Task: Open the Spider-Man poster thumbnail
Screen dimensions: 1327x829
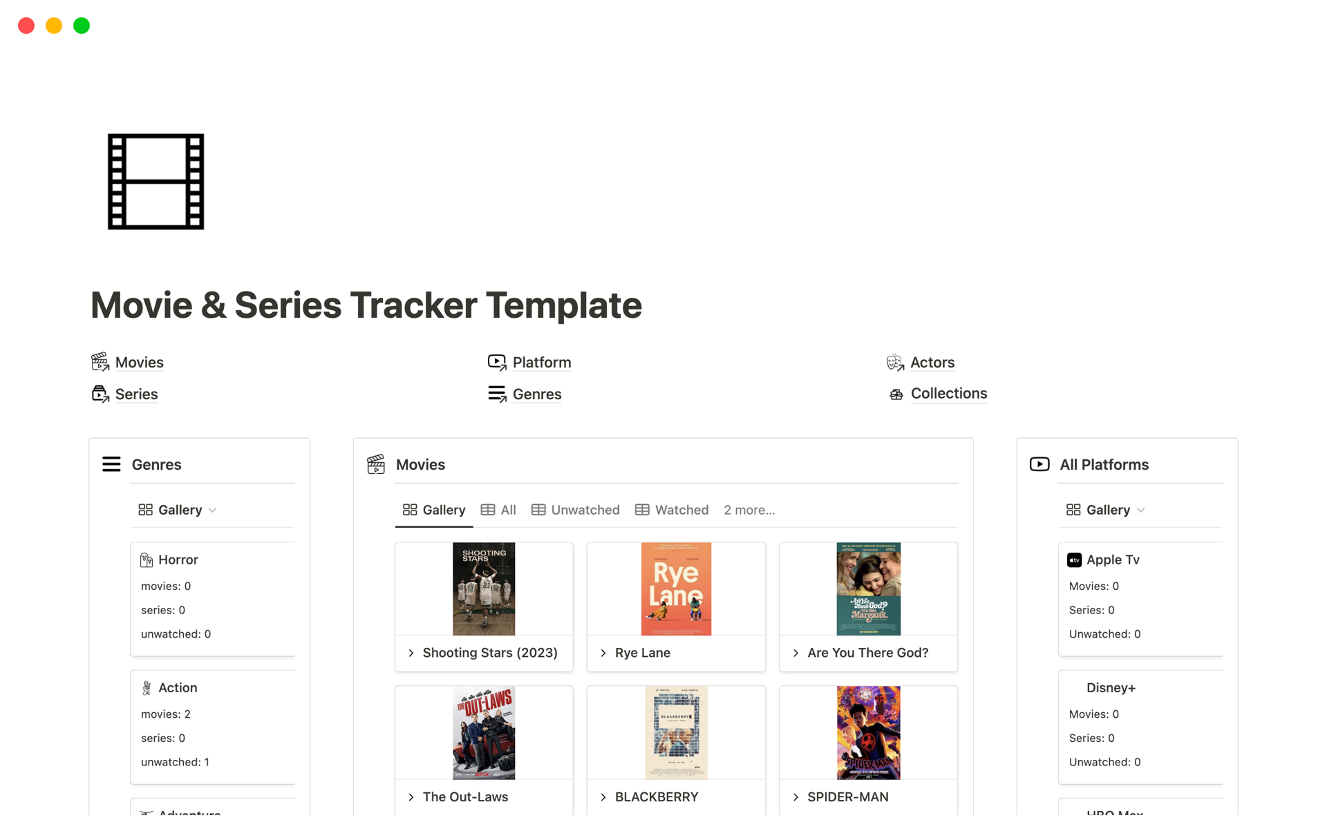Action: (x=868, y=732)
